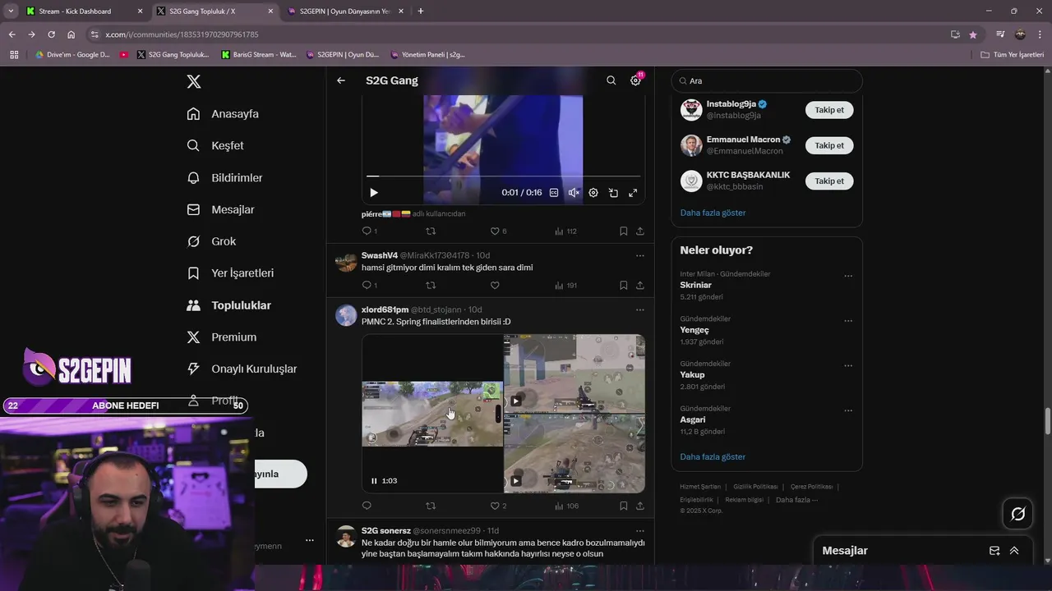Play the bottom-right gameplay clip
The width and height of the screenshot is (1052, 591).
pyautogui.click(x=515, y=481)
